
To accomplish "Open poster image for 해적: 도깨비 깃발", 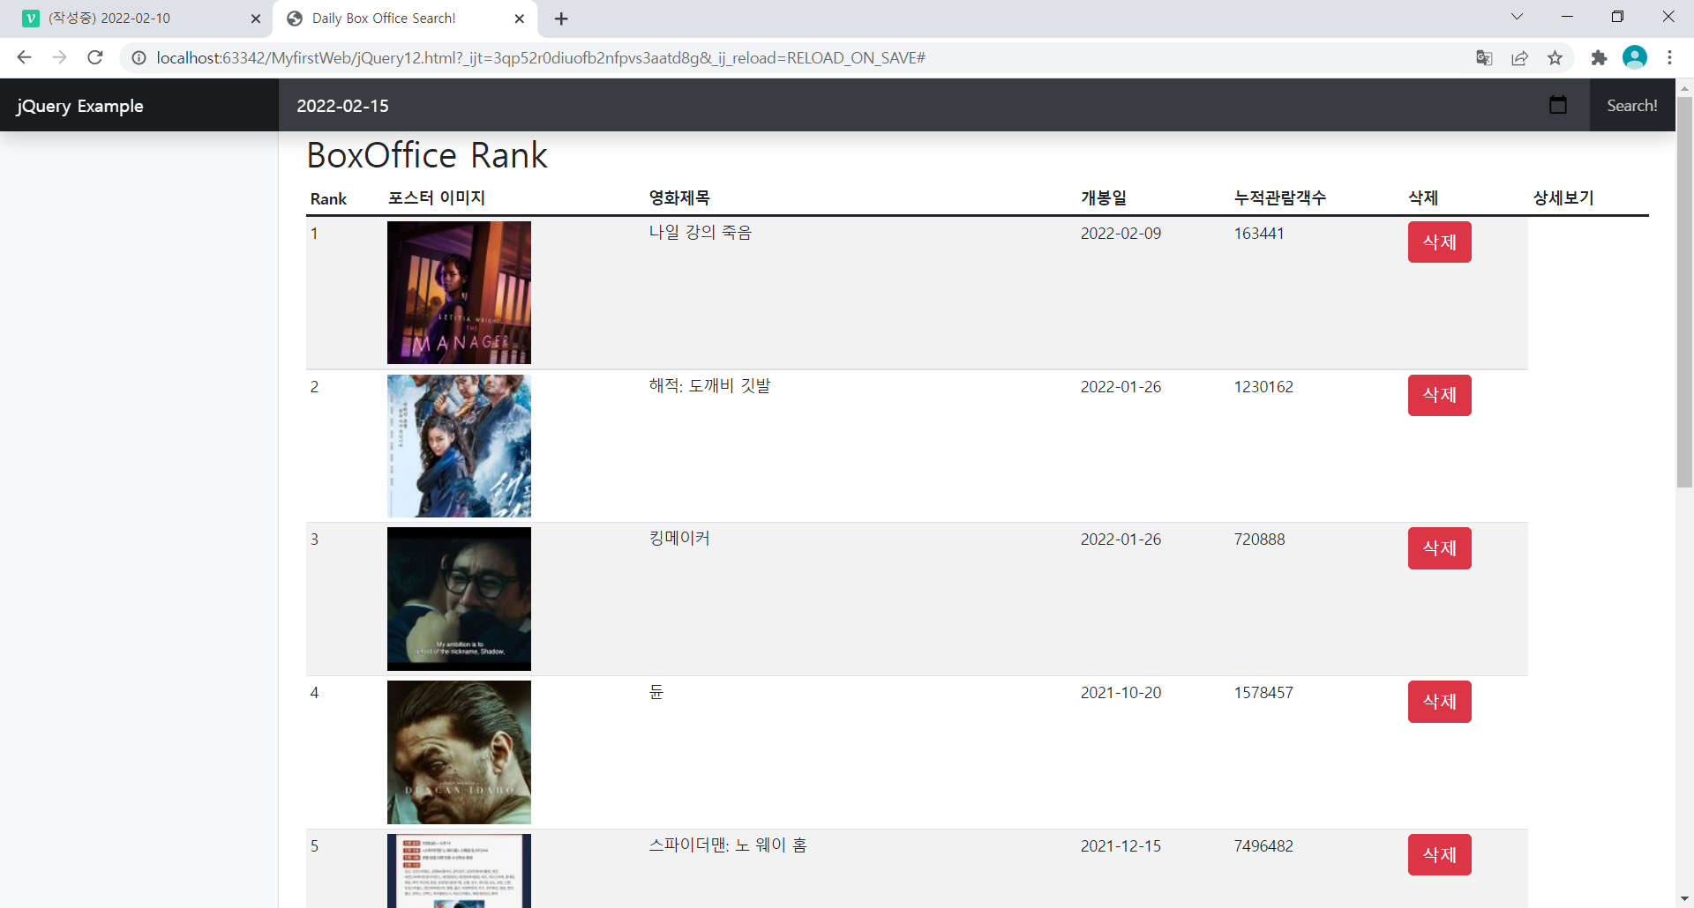I will [x=459, y=446].
